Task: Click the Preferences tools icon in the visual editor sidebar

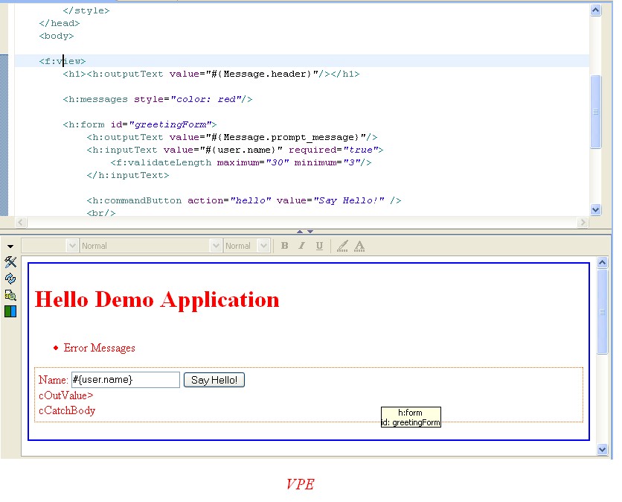Action: 10,262
